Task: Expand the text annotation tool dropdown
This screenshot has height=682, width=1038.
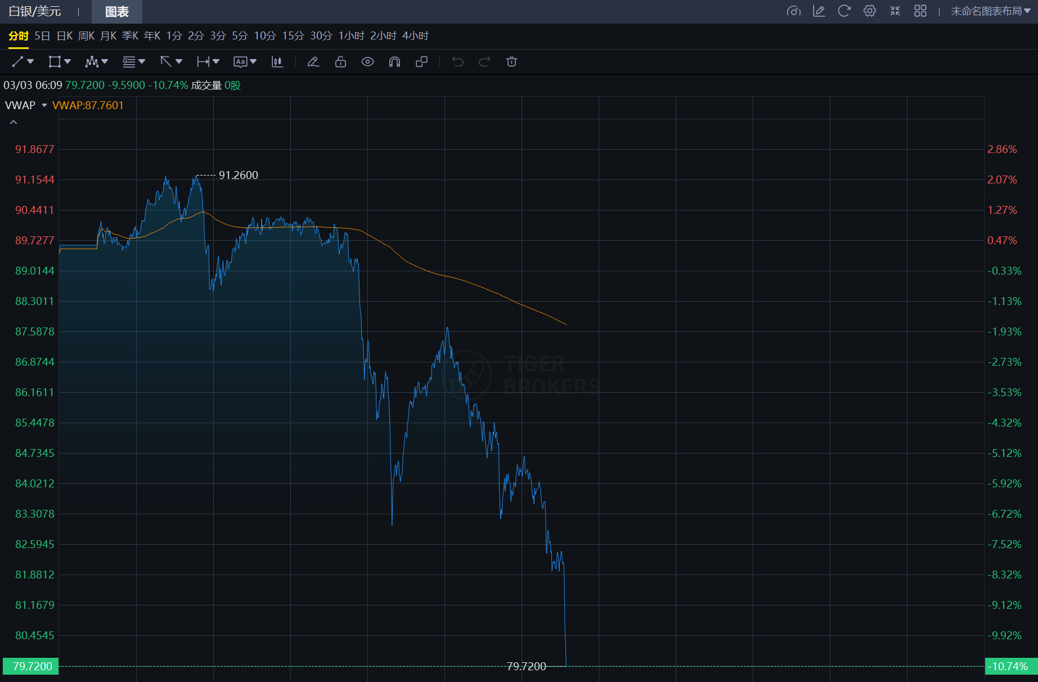Action: [x=253, y=62]
